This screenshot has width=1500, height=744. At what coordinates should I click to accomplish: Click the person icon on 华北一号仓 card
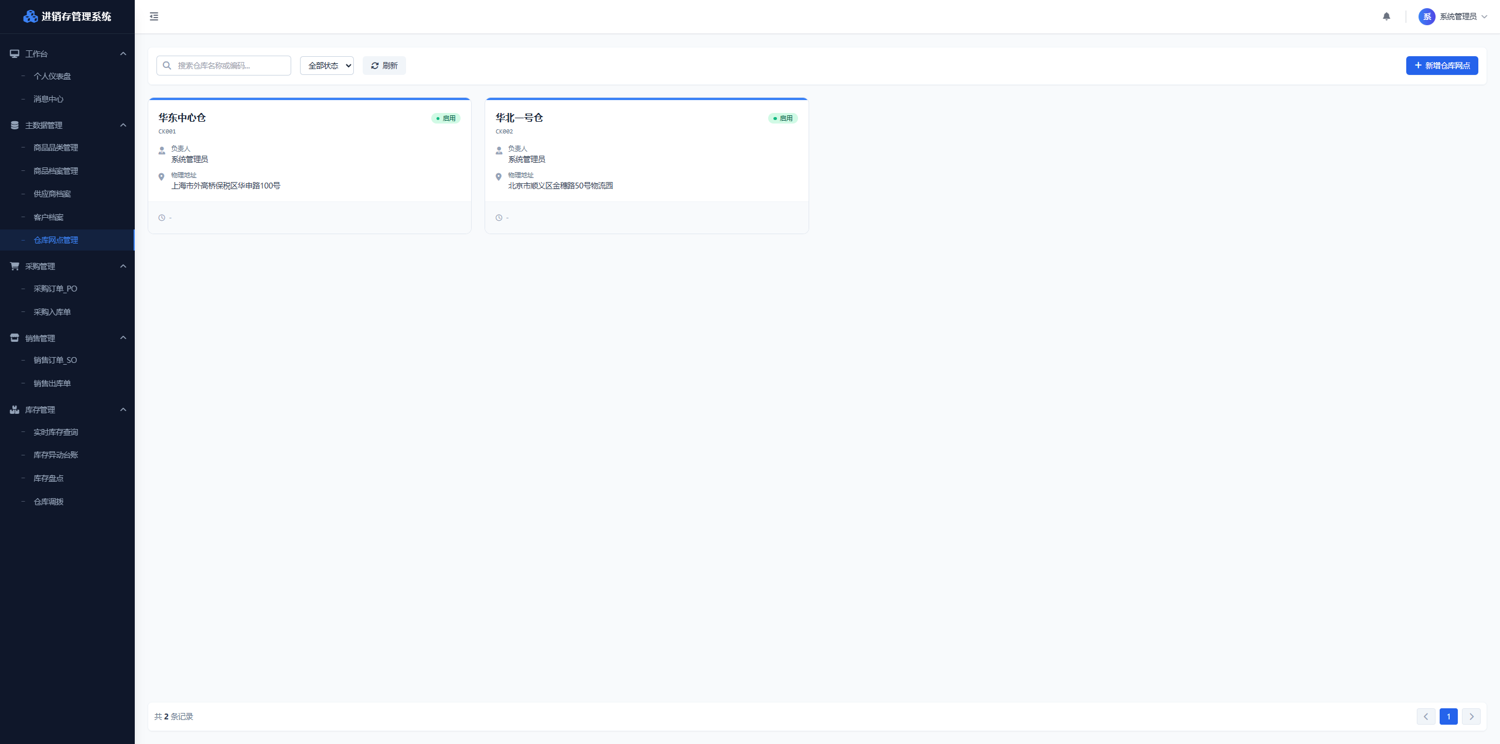click(499, 150)
